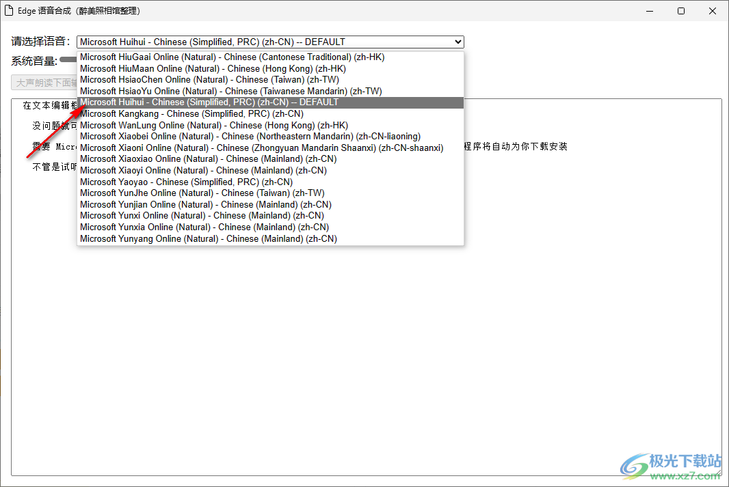Select Microsoft Yunjian Mainland voice

(x=205, y=204)
